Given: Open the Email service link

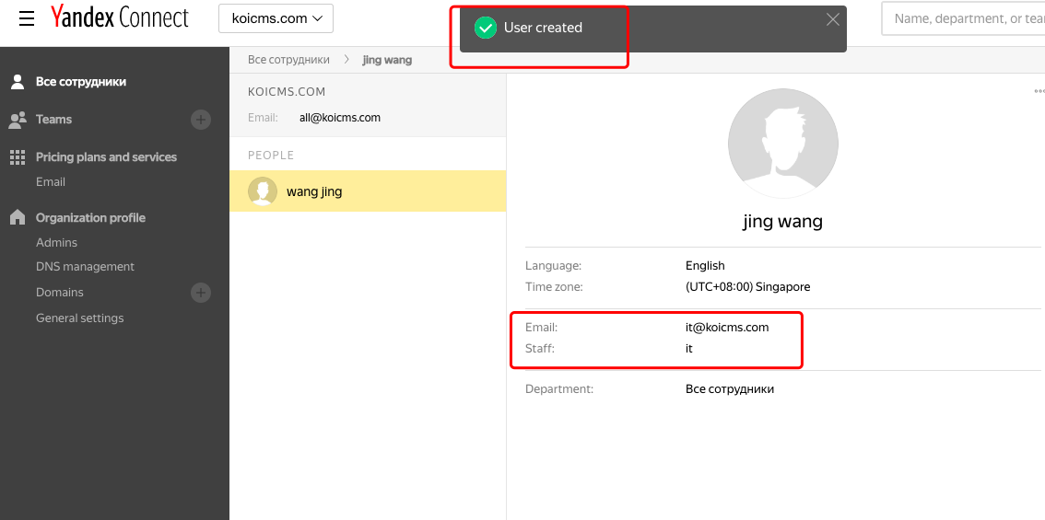Looking at the screenshot, I should 51,181.
